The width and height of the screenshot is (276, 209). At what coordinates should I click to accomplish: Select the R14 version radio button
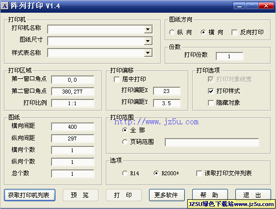pyautogui.click(x=125, y=173)
